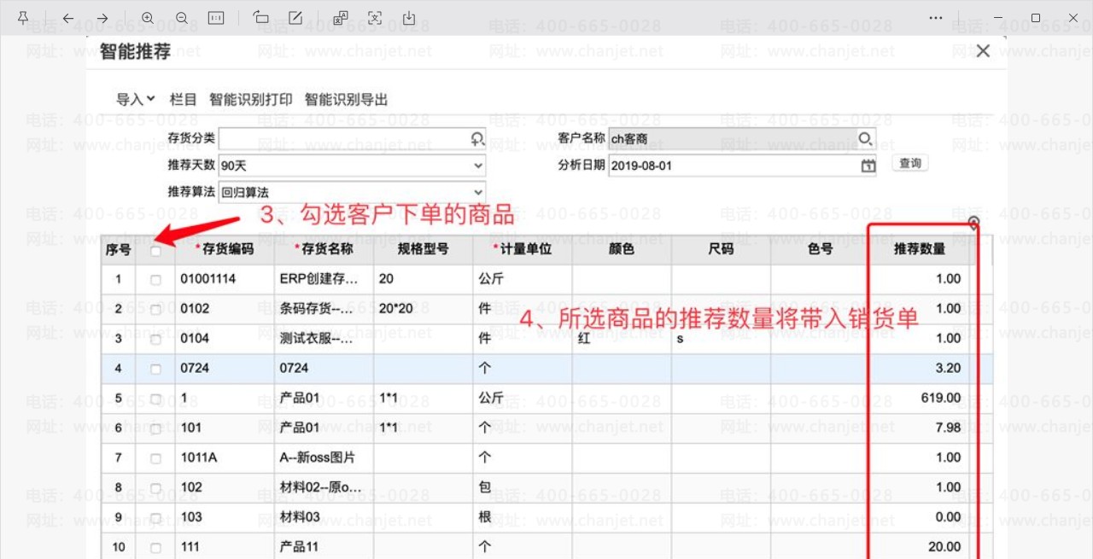The height and width of the screenshot is (559, 1093).
Task: Click the 颜色 column header
Action: 622,250
